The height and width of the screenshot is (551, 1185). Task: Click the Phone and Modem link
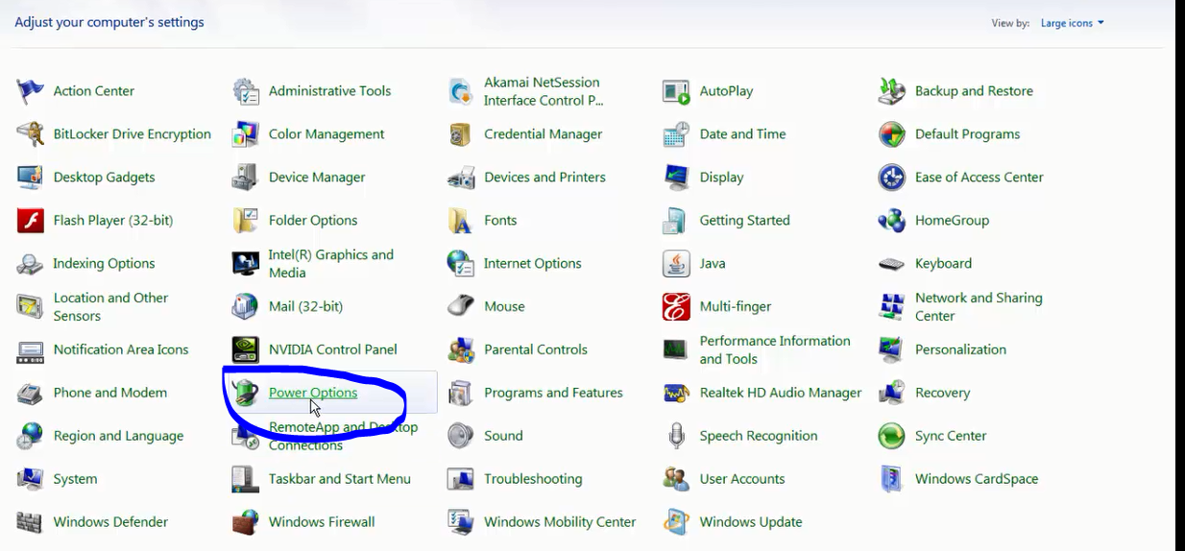click(110, 393)
